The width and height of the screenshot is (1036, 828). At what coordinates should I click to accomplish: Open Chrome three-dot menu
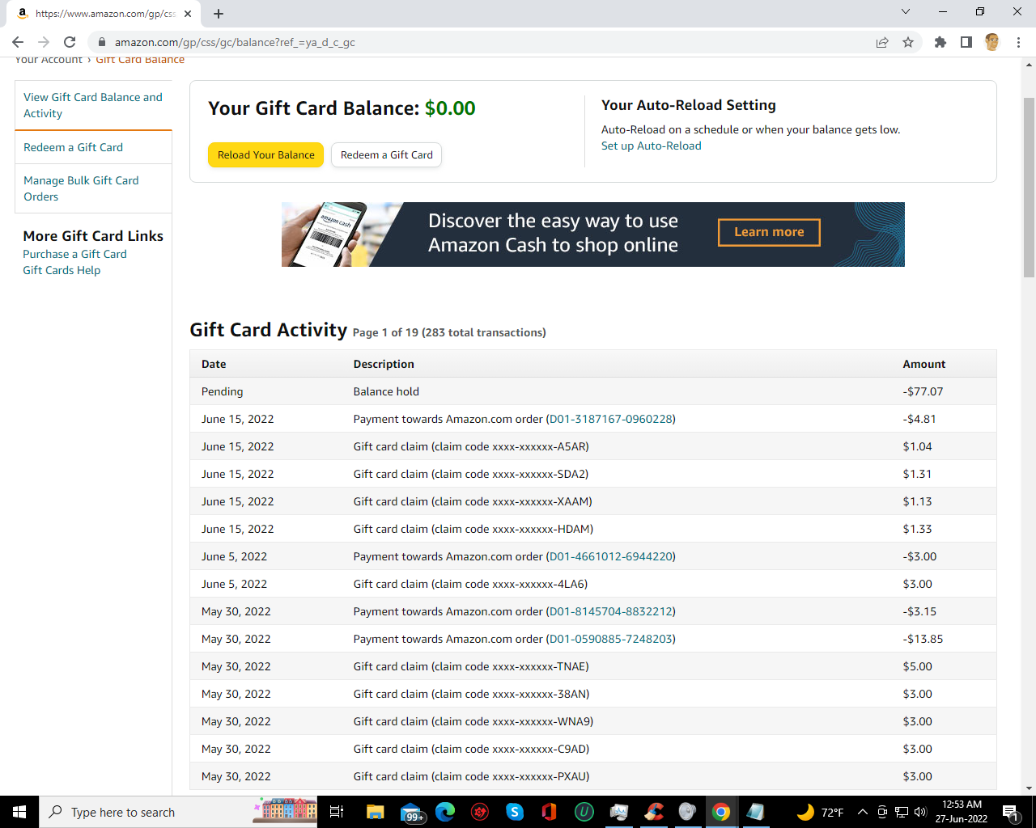(x=1018, y=42)
